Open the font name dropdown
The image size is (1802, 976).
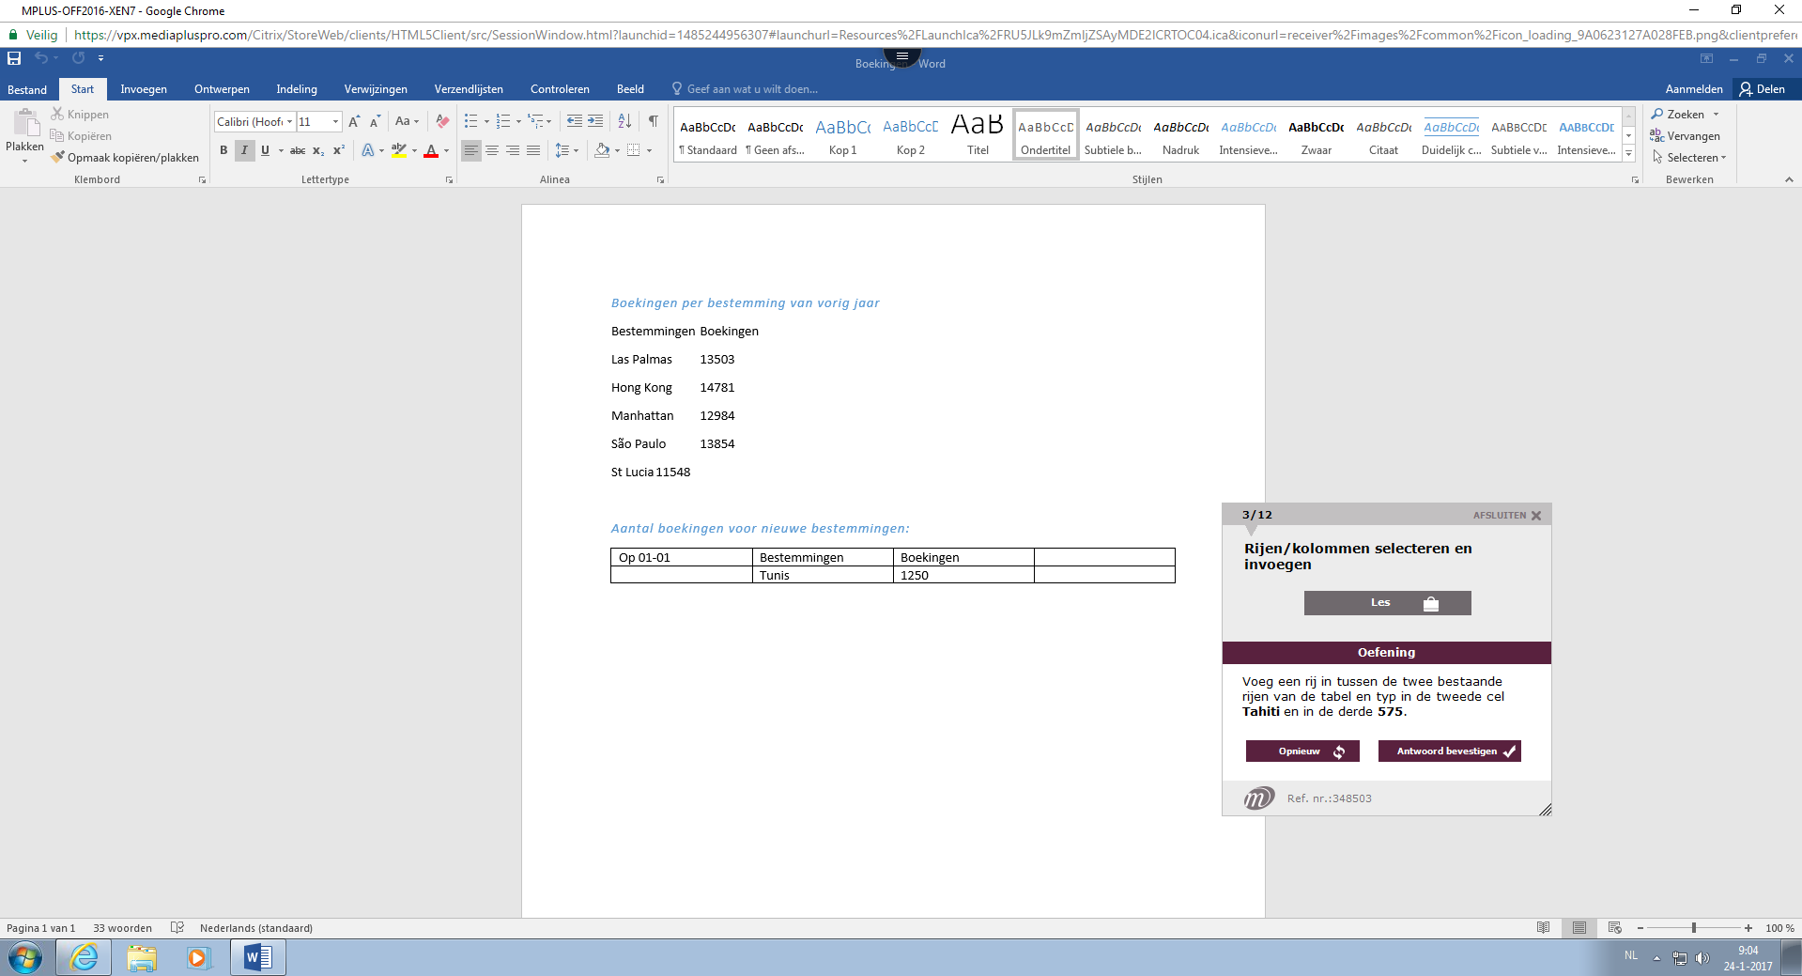pyautogui.click(x=289, y=121)
